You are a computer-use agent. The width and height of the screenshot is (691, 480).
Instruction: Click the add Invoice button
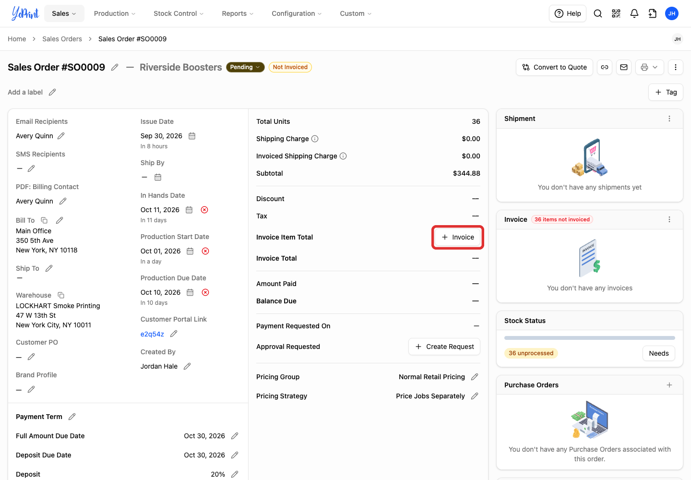click(x=458, y=237)
